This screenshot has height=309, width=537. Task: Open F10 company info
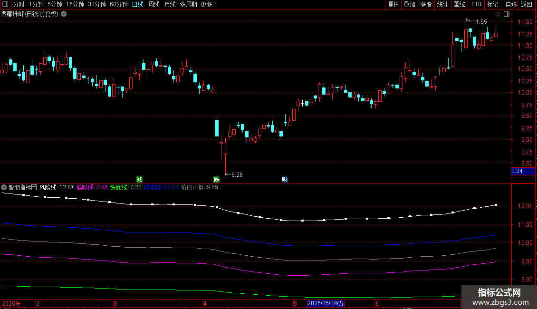coord(476,4)
